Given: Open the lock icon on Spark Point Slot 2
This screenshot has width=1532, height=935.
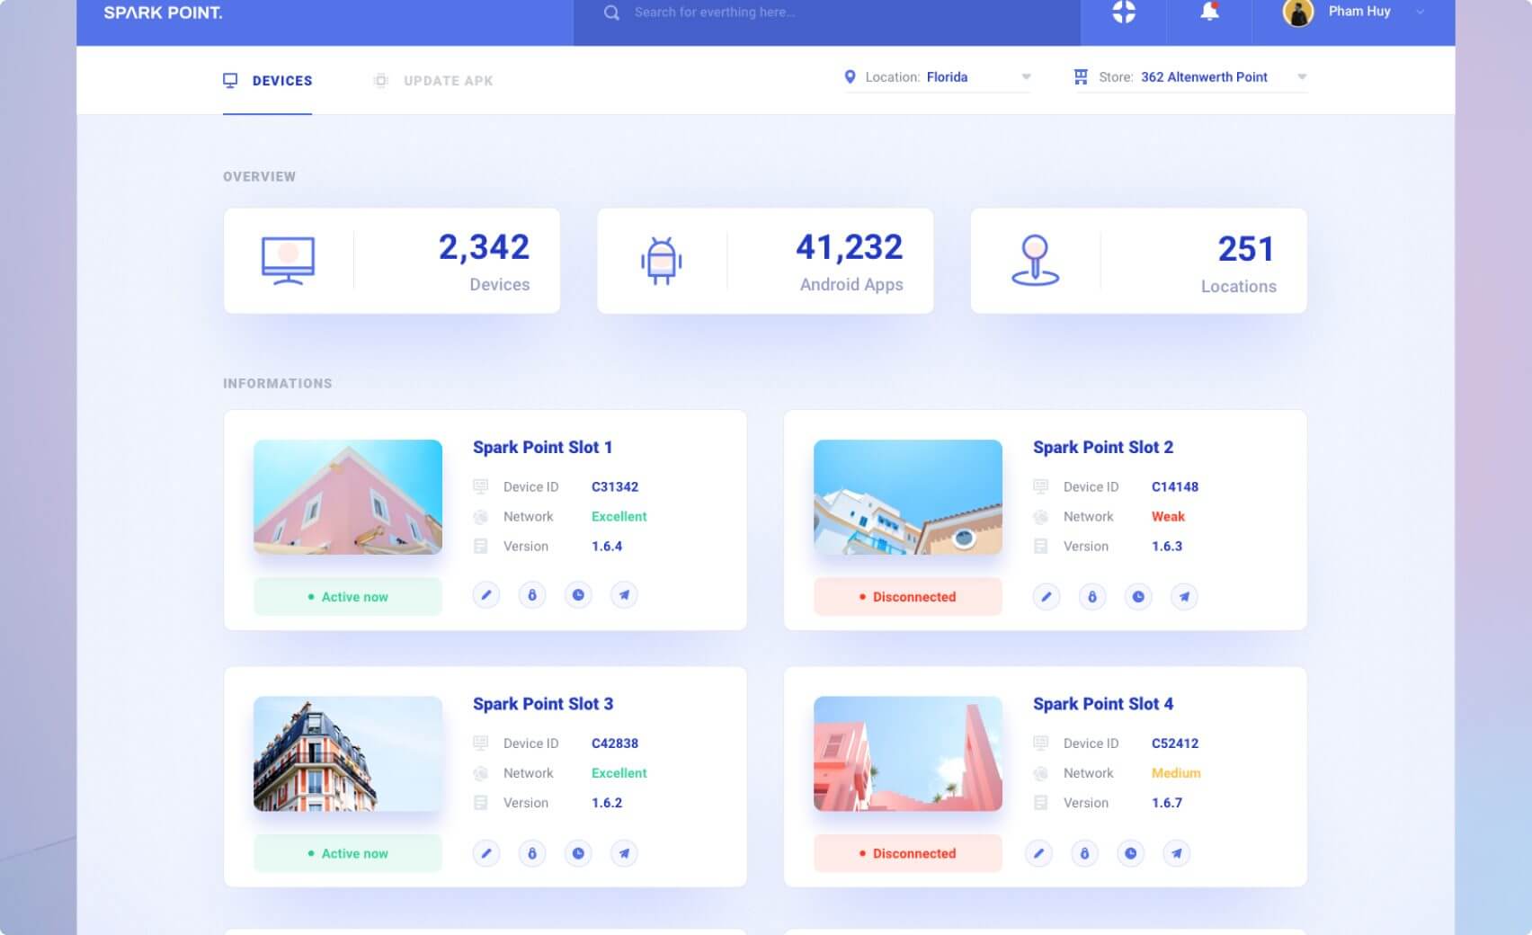Looking at the screenshot, I should click(x=1092, y=596).
